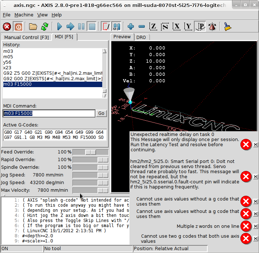Zoom out with the minus icon
259x253 pixels.
click(x=142, y=27)
